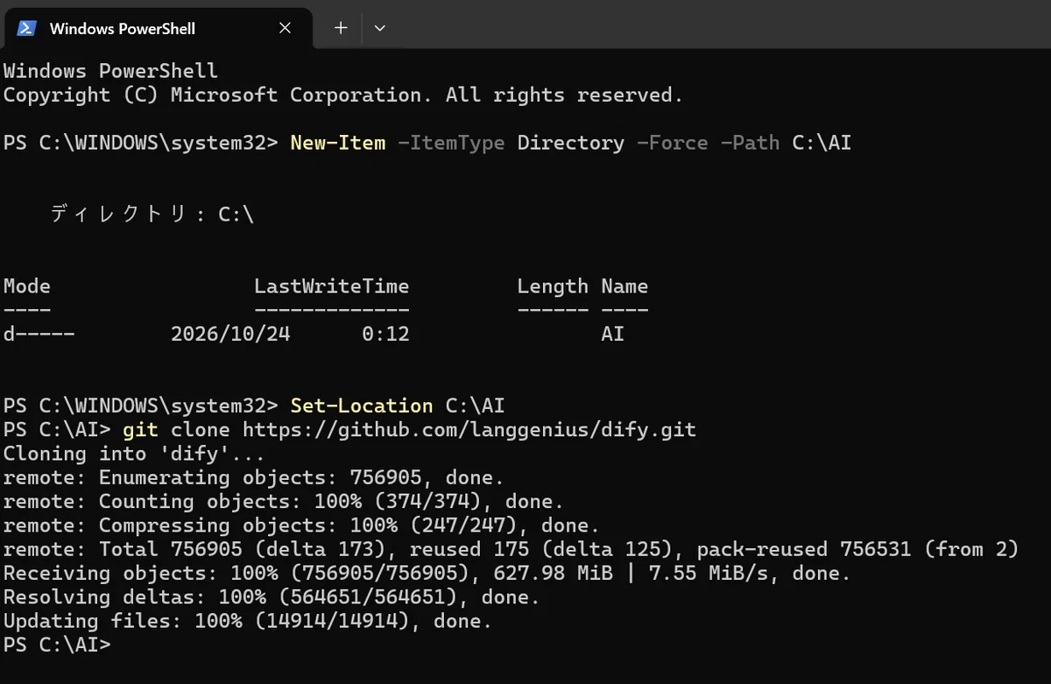
Task: Click the "Receiving objects" output line
Action: [x=427, y=574]
